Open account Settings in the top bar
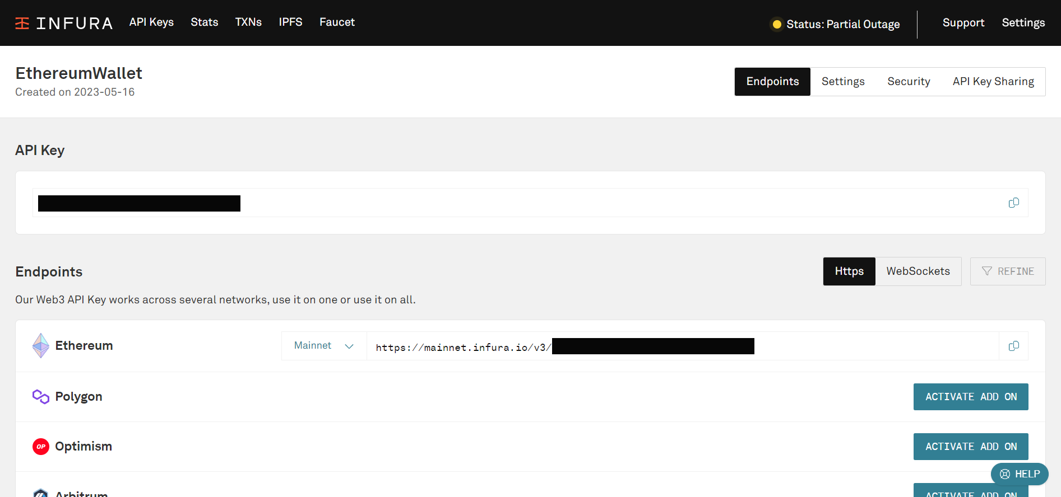This screenshot has height=497, width=1061. click(1023, 22)
